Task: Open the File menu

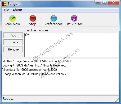Action: [x=6, y=10]
